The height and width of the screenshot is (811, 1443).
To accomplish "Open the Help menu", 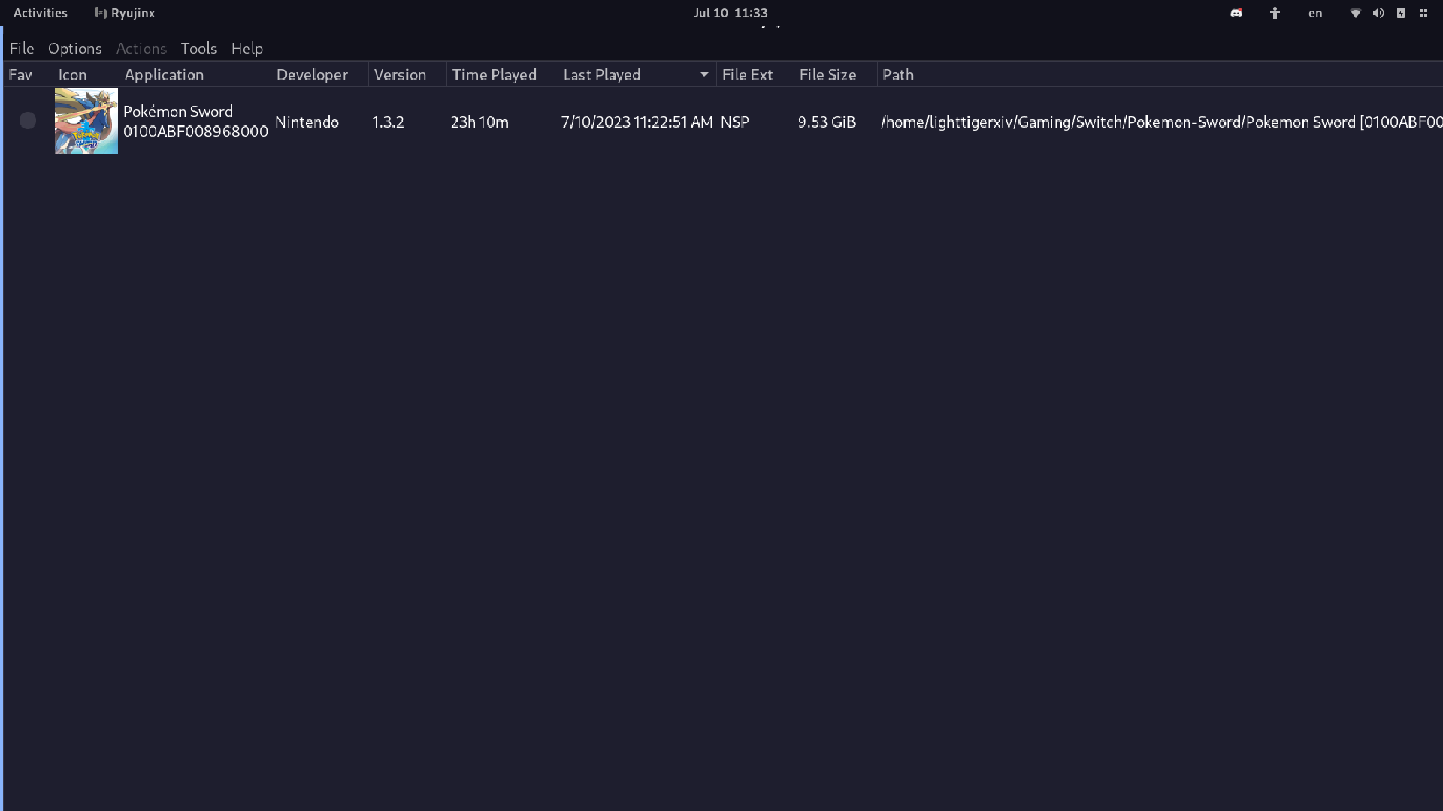I will 247,48.
